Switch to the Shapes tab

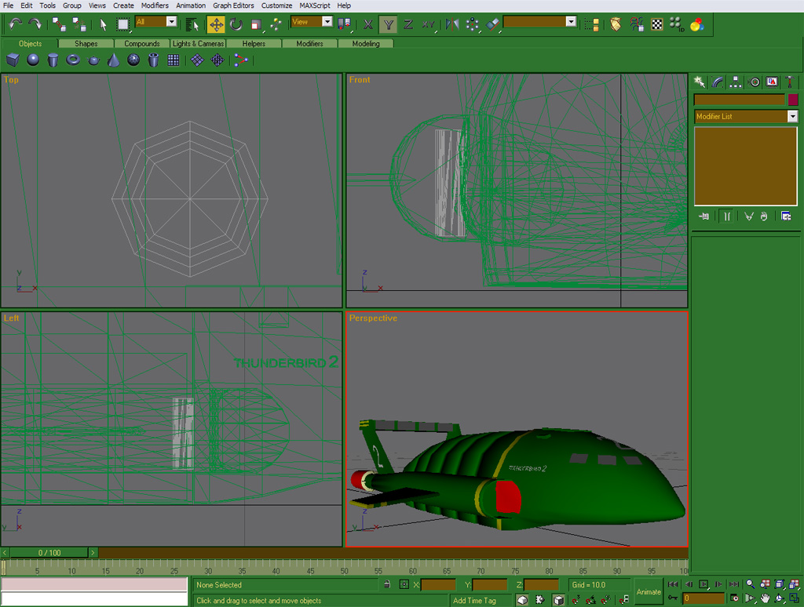coord(86,44)
